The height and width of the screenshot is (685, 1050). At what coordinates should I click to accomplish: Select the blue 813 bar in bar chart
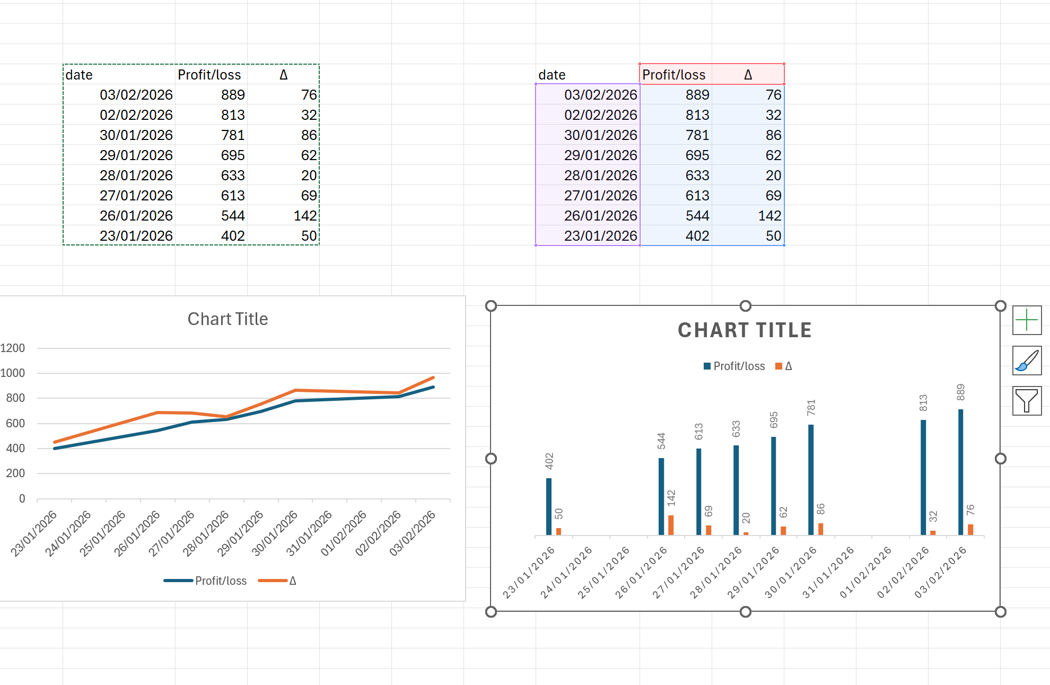(x=923, y=478)
